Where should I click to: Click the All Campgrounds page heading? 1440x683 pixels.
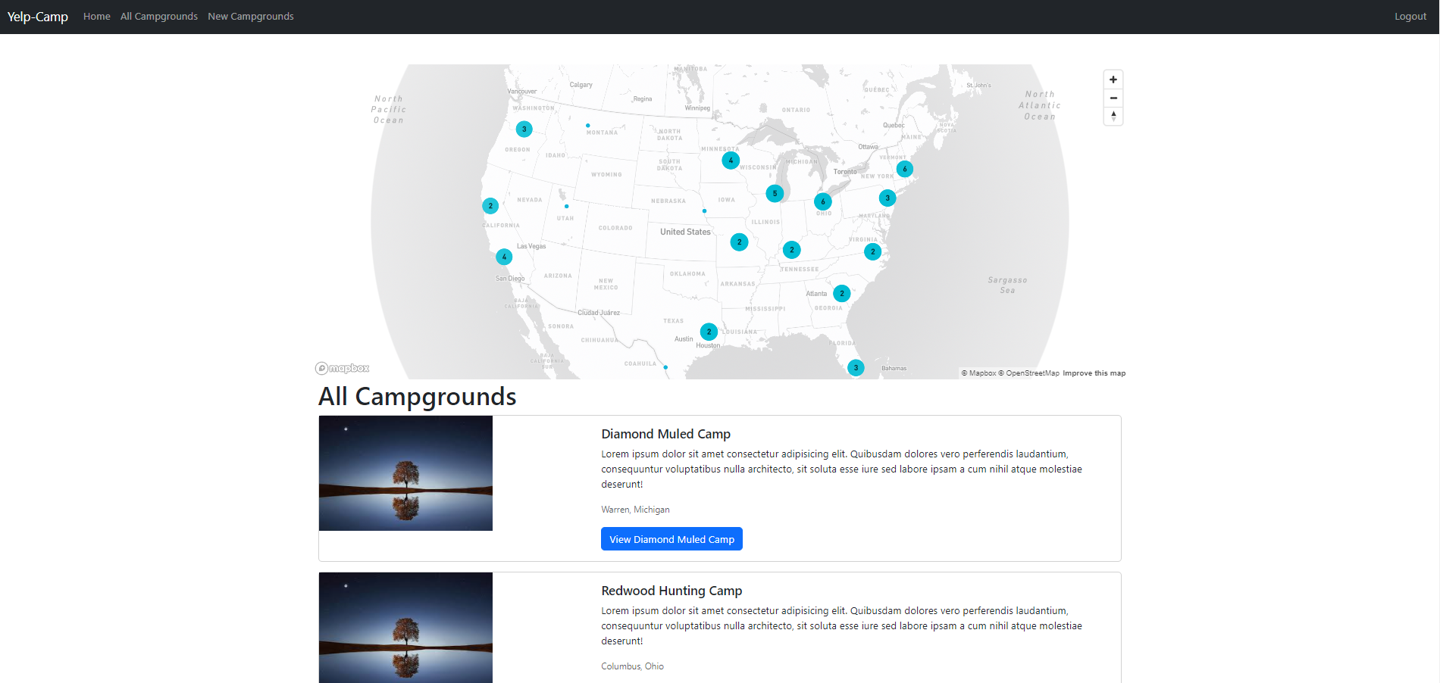point(418,397)
